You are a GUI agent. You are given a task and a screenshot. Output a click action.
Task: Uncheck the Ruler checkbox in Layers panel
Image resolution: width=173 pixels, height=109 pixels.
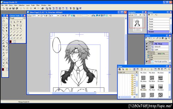tap(148, 56)
